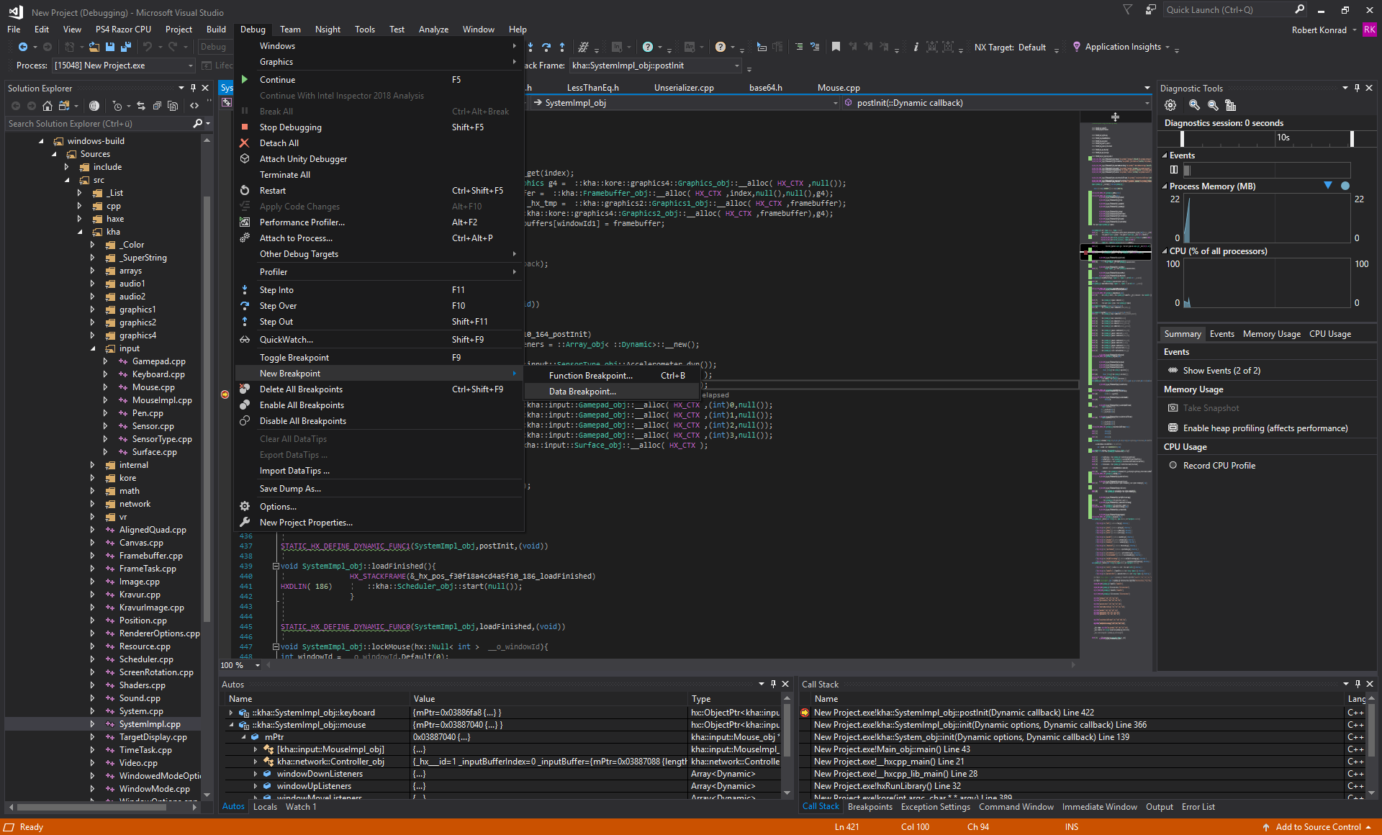Click the Solution Explorer Home icon
1382x835 pixels.
click(x=48, y=106)
